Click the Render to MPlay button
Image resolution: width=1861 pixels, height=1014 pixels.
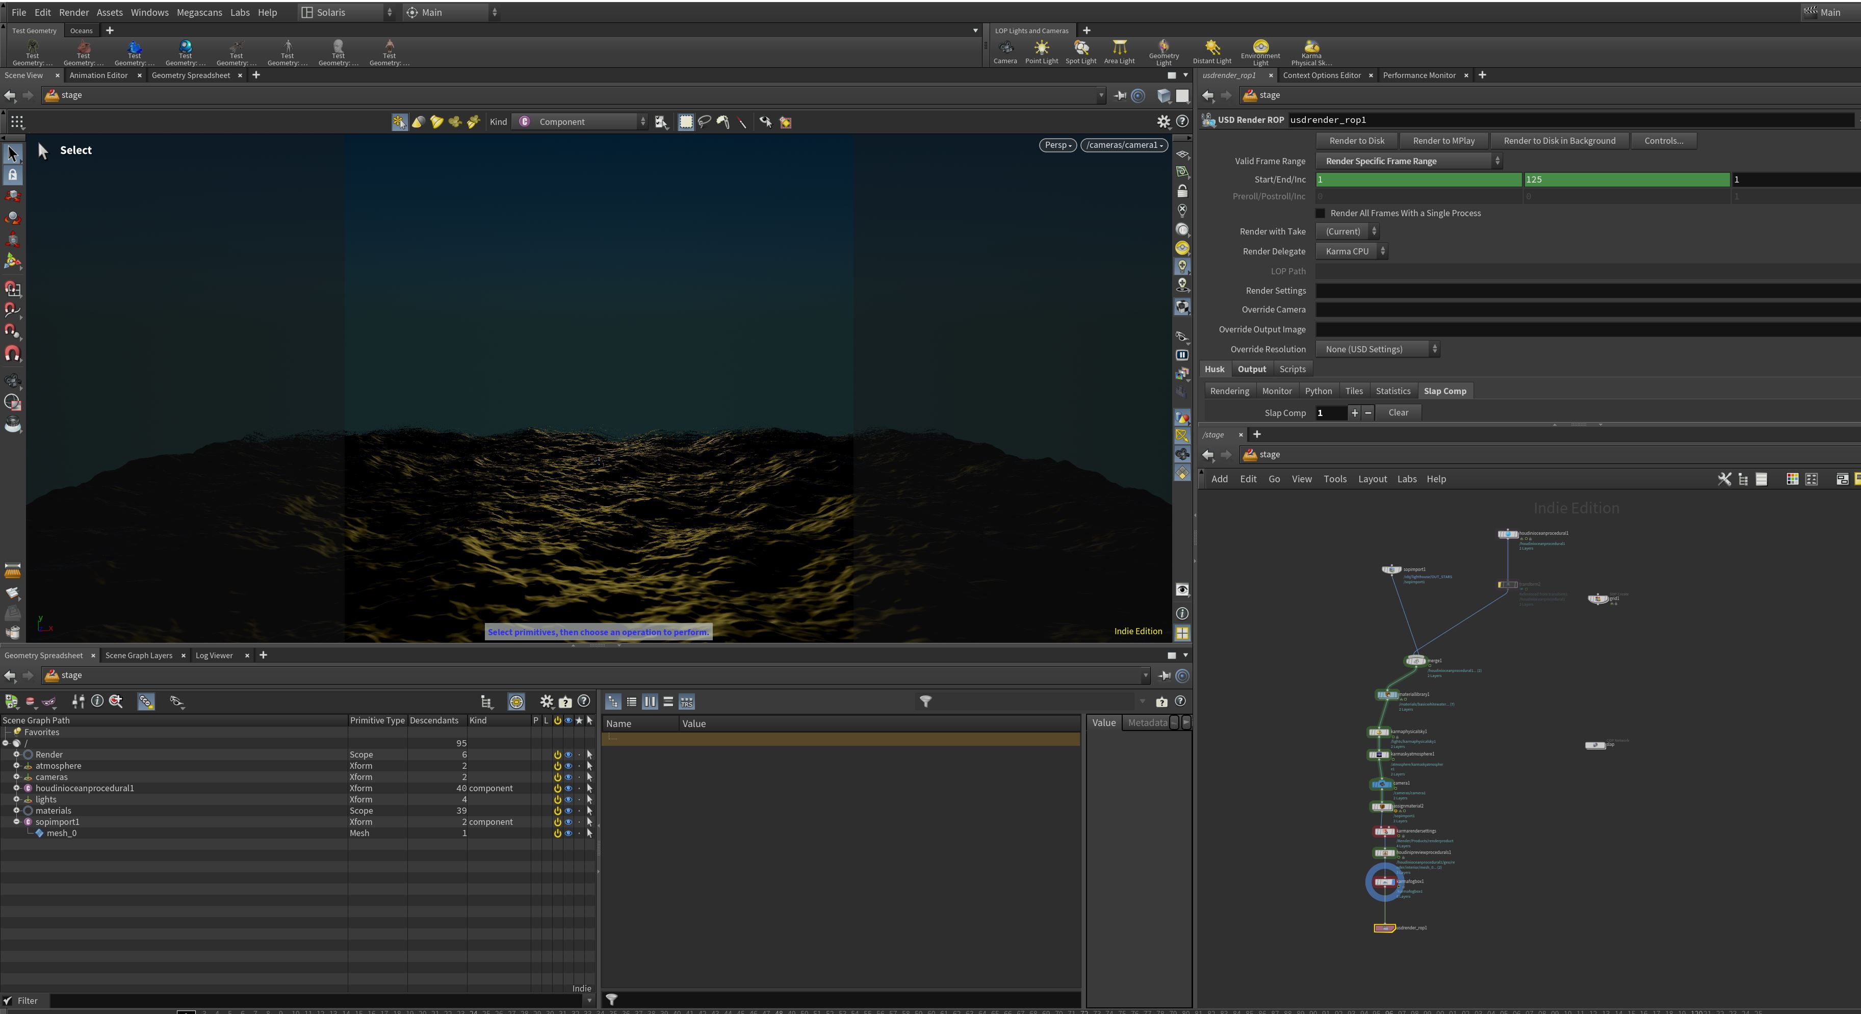1443,141
